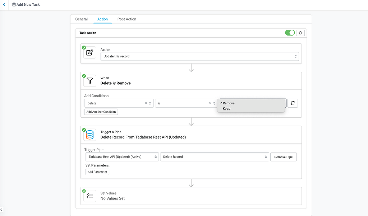This screenshot has width=368, height=216.
Task: Switch to the Post Action tab
Action: 126,19
